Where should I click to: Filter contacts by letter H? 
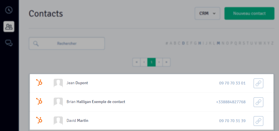pos(200,43)
